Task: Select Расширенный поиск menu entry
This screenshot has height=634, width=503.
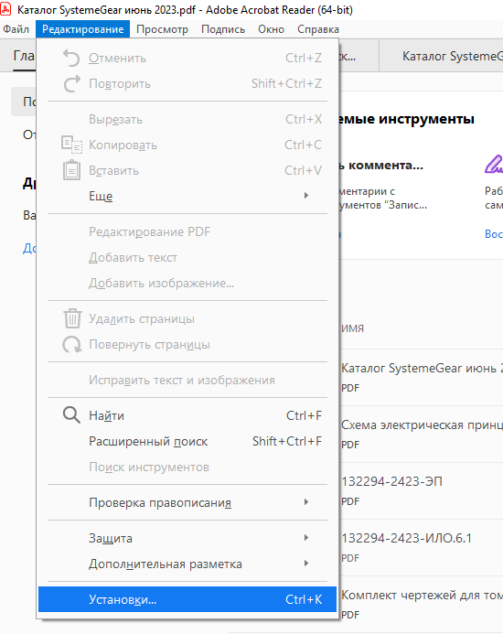Action: click(187, 441)
